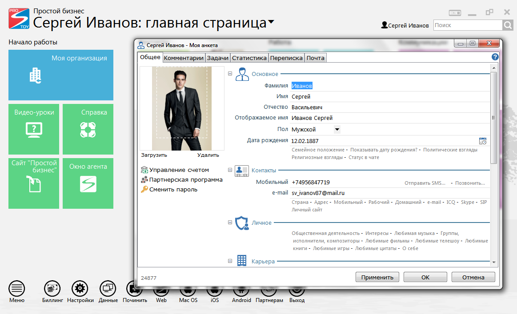Click the form scrollbar up arrow
Viewport: 517px width, 314px height.
pyautogui.click(x=493, y=68)
